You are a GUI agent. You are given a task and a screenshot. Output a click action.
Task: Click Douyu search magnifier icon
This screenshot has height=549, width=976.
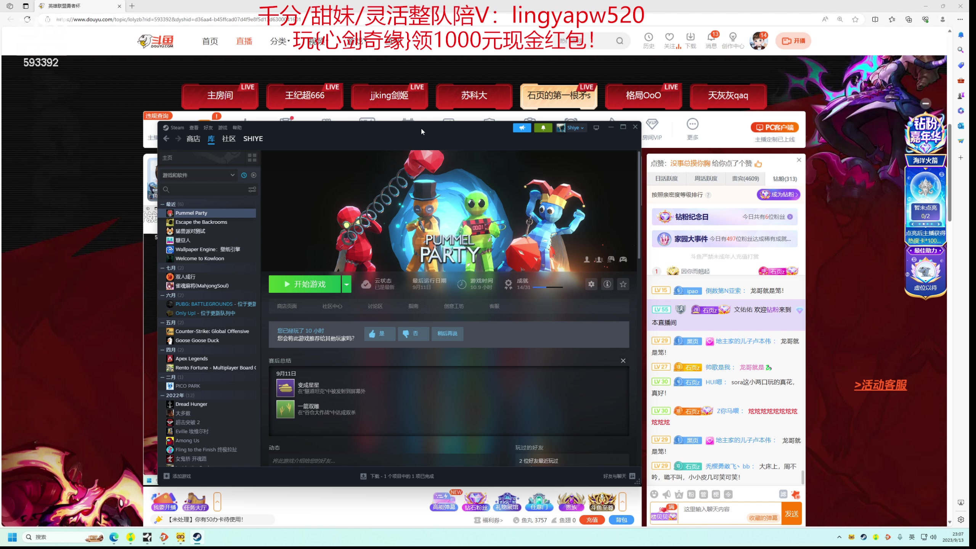[x=620, y=41]
